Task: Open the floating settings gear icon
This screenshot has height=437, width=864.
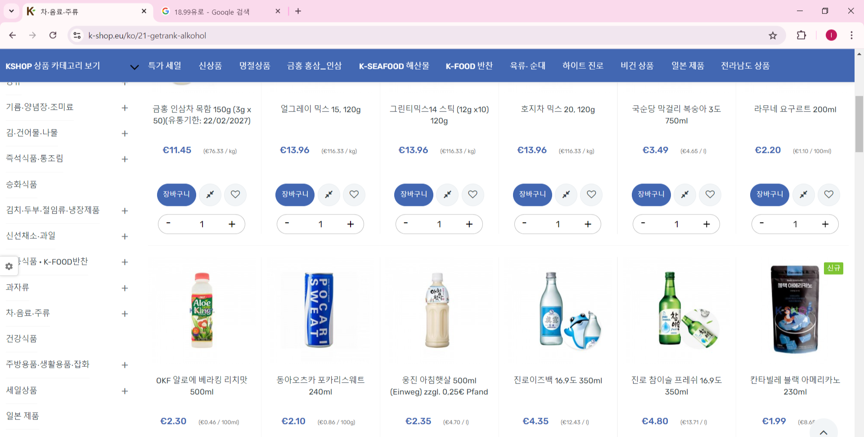Action: [9, 267]
